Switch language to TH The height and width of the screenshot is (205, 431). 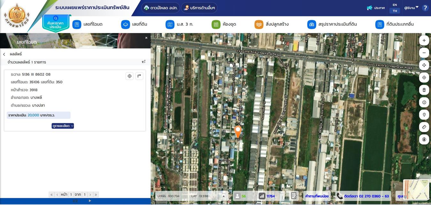point(395,11)
